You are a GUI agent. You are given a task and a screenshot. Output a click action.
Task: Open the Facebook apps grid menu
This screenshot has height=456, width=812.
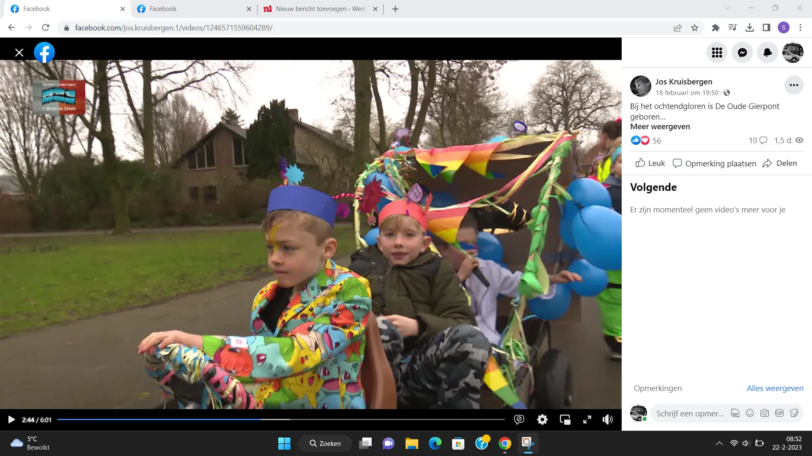coord(717,52)
